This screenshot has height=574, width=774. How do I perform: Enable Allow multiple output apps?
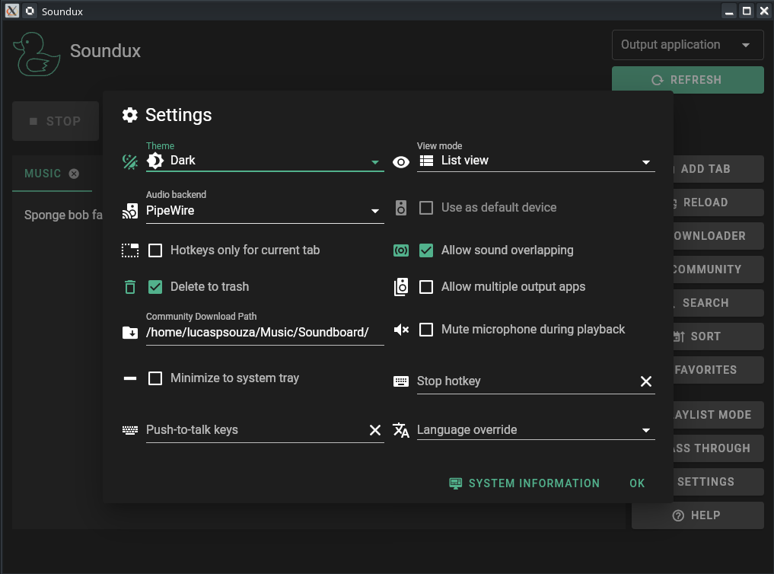click(426, 287)
